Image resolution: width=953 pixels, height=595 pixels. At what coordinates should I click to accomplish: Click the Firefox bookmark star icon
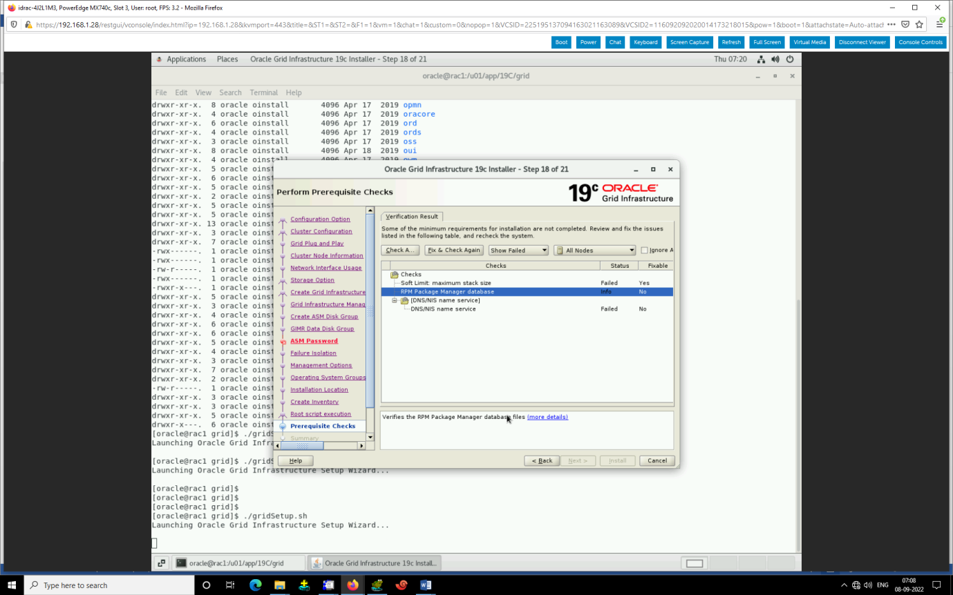(x=919, y=24)
